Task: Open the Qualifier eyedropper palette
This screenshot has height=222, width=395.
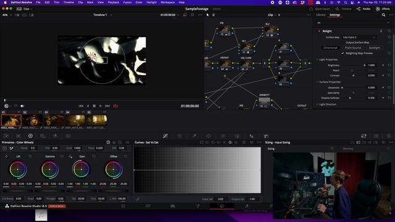Action: click(x=194, y=136)
